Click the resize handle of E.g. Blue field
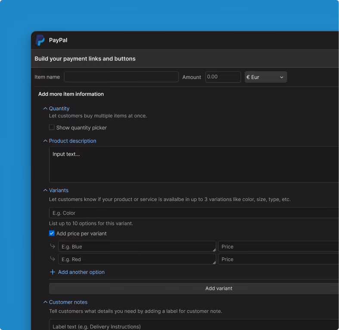 pyautogui.click(x=214, y=250)
